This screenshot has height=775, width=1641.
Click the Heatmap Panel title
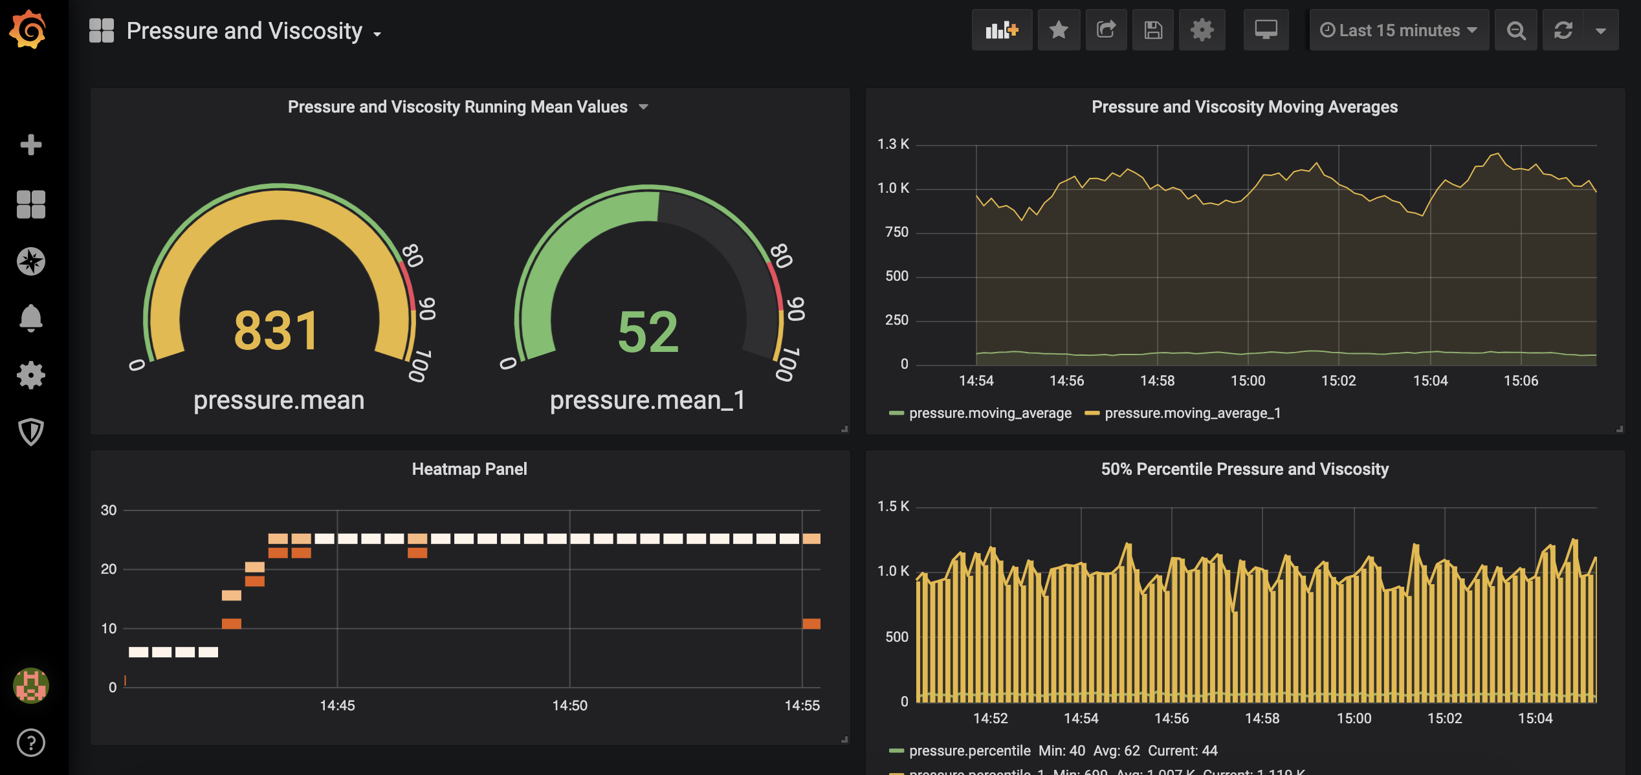tap(469, 469)
